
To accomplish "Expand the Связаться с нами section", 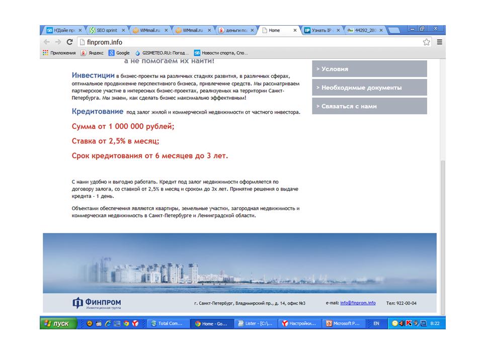I will click(x=369, y=106).
